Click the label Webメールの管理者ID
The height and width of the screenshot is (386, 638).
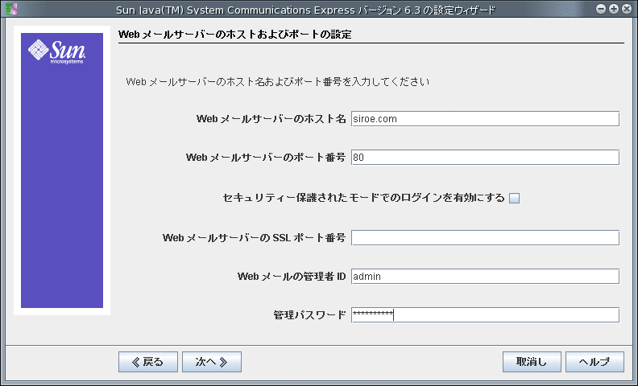coord(292,277)
